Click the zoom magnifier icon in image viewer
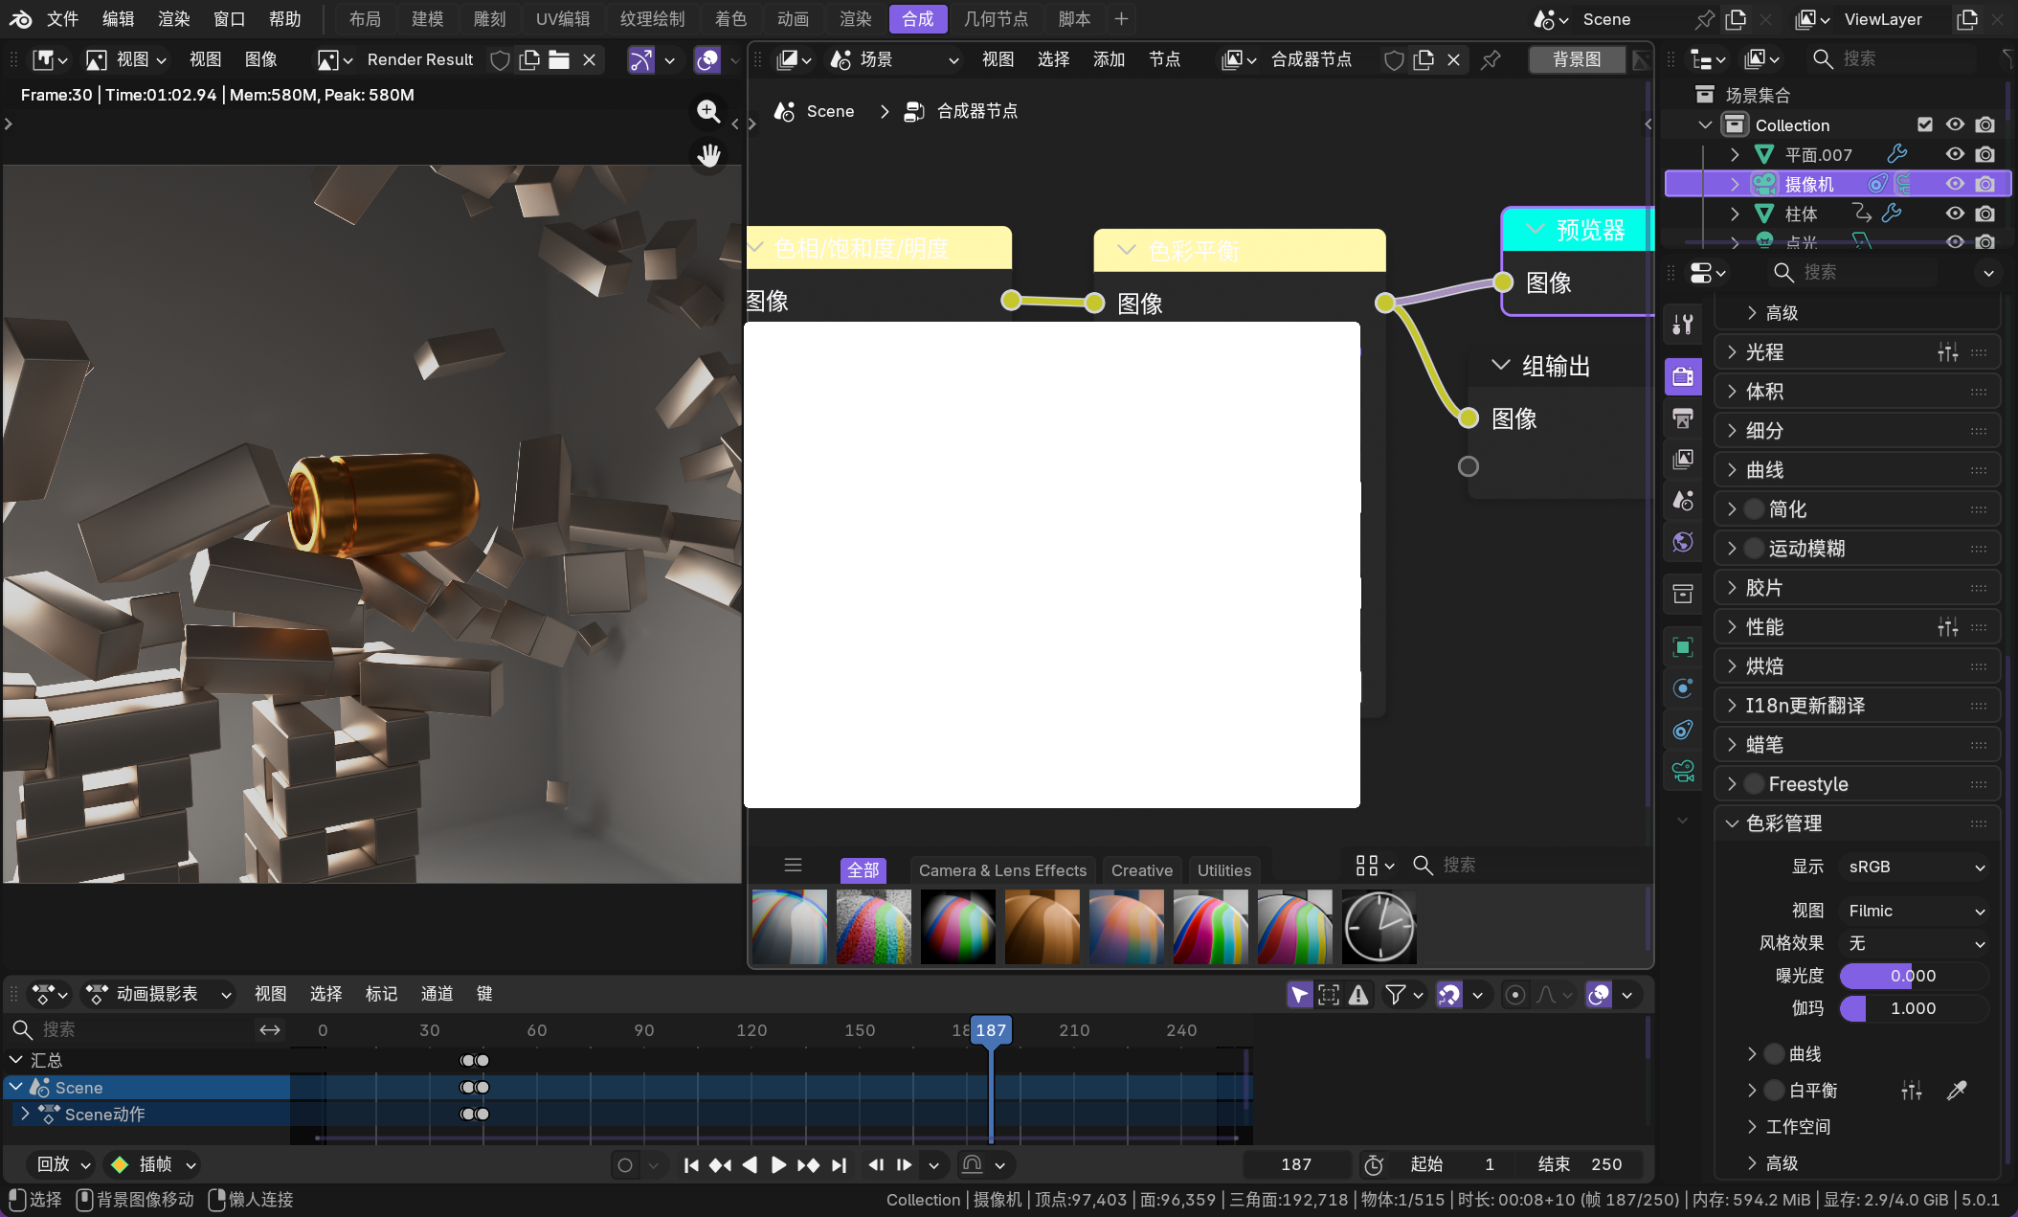The width and height of the screenshot is (2018, 1217). pyautogui.click(x=708, y=111)
